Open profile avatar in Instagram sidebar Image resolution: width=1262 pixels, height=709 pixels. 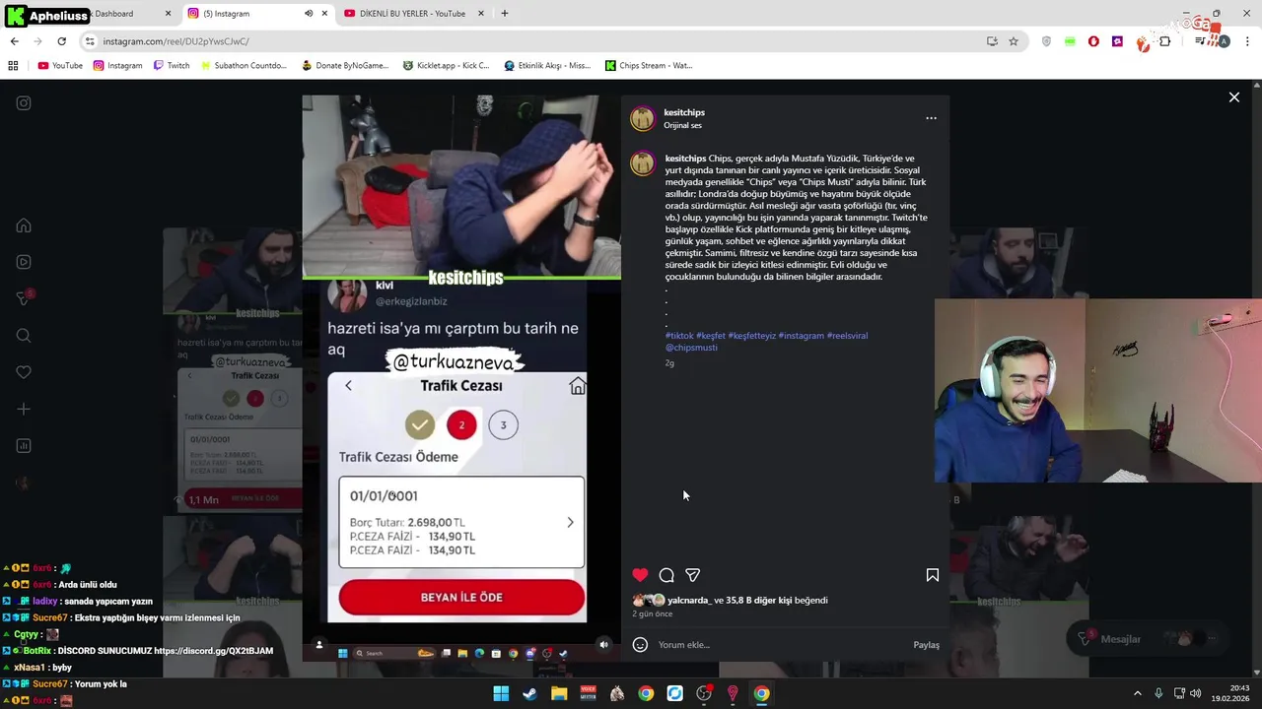24,483
